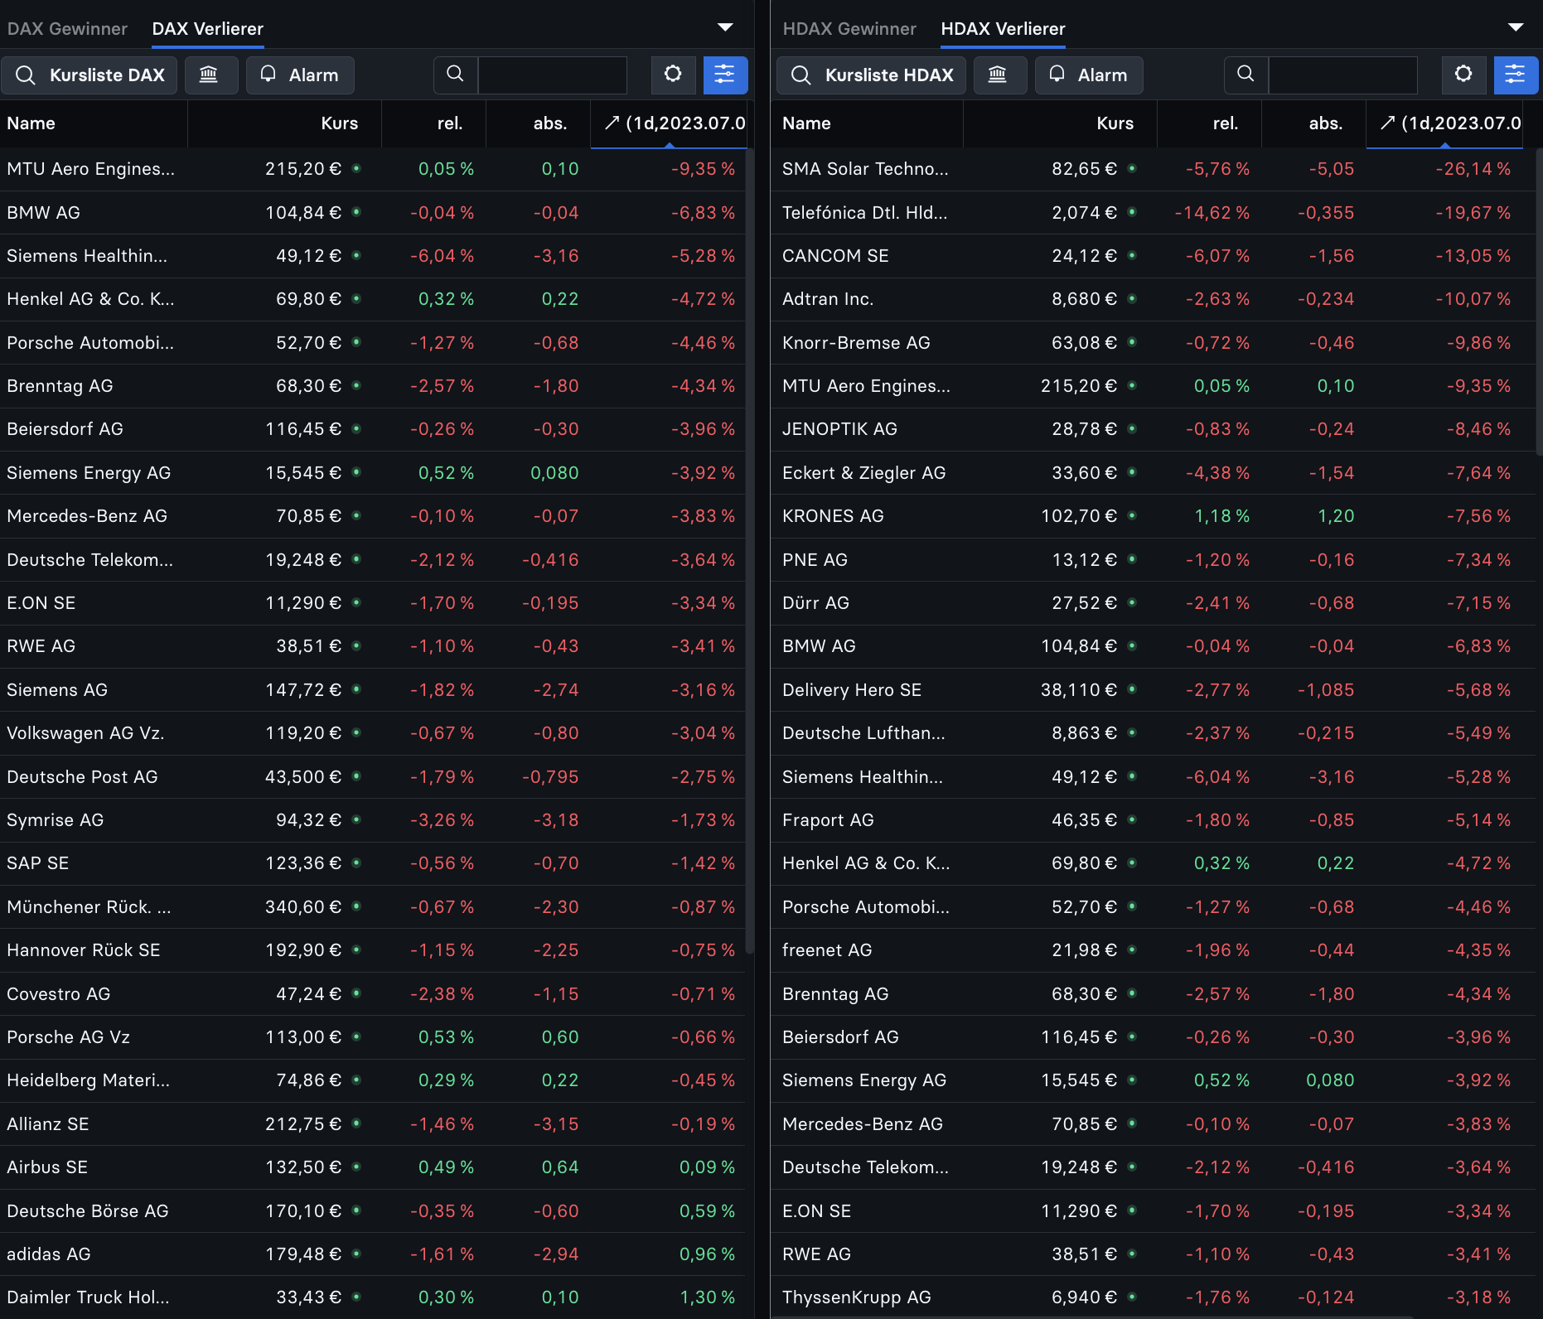Click the status dot for Airbus SE row
The width and height of the screenshot is (1543, 1319).
356,1167
